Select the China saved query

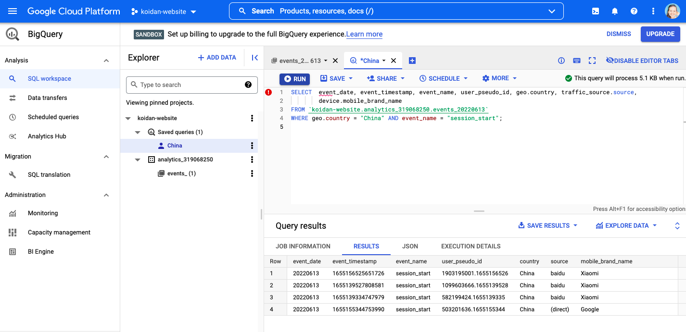coord(175,146)
